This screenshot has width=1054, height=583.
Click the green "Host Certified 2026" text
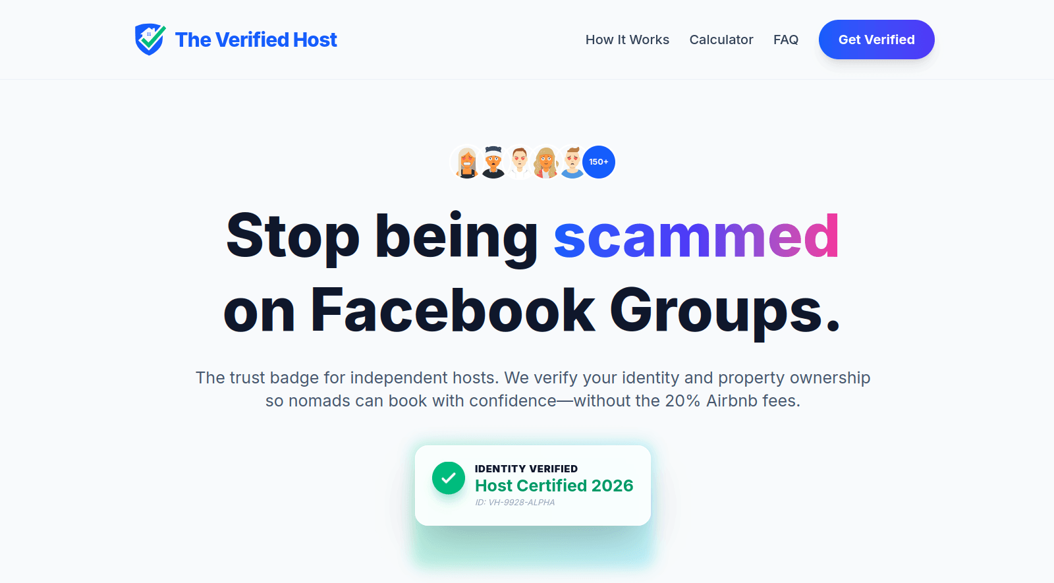click(554, 486)
